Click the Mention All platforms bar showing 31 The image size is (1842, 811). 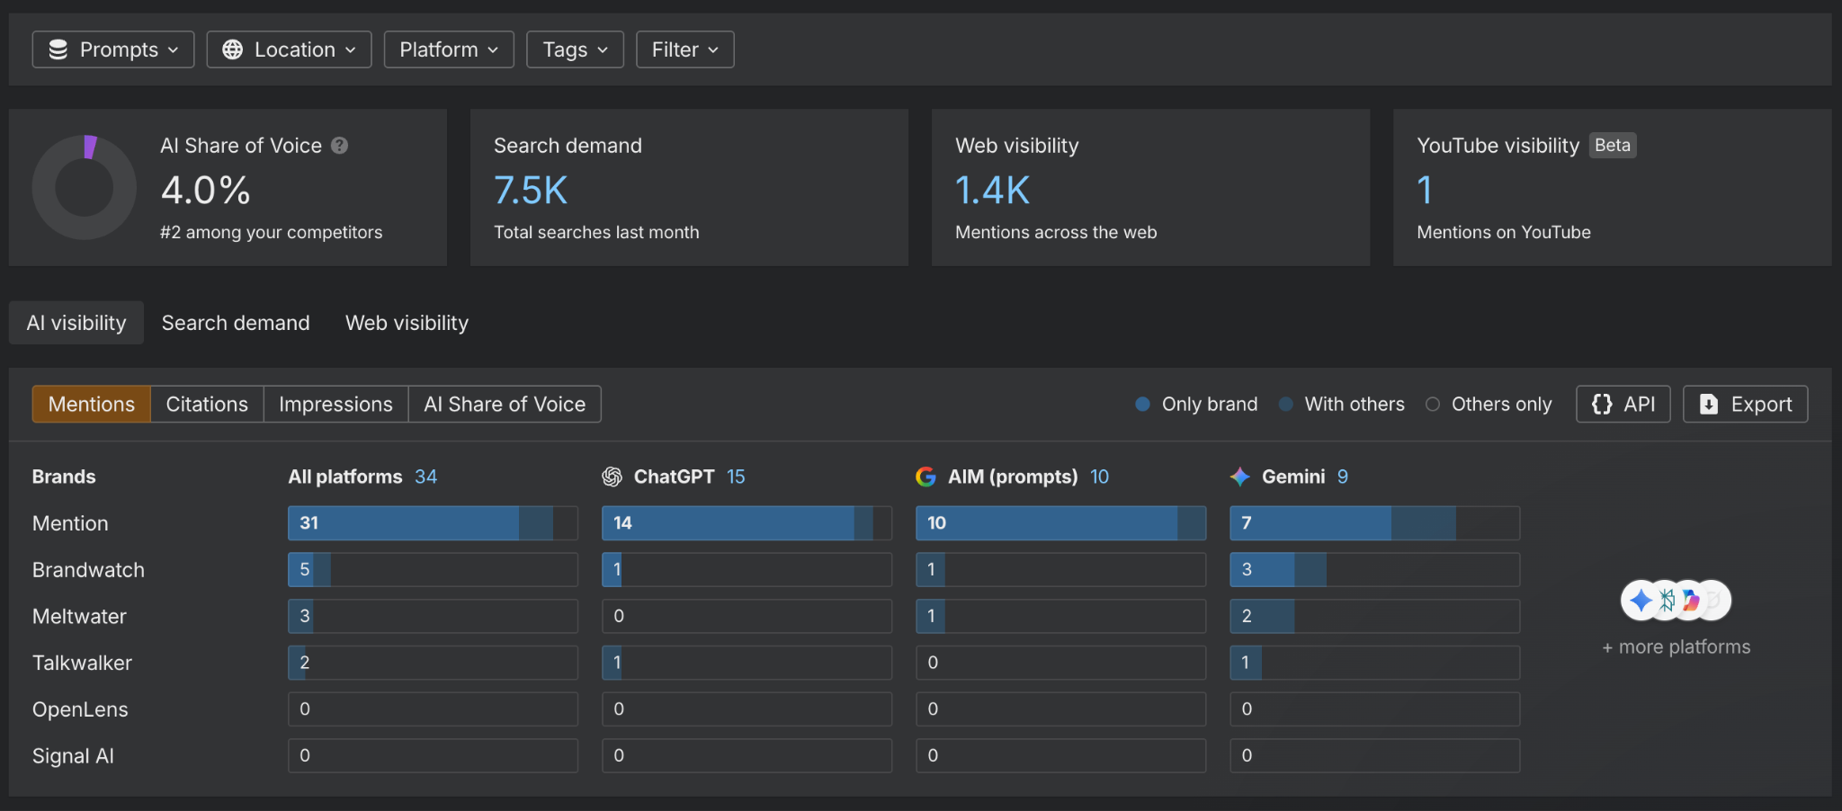tap(433, 523)
